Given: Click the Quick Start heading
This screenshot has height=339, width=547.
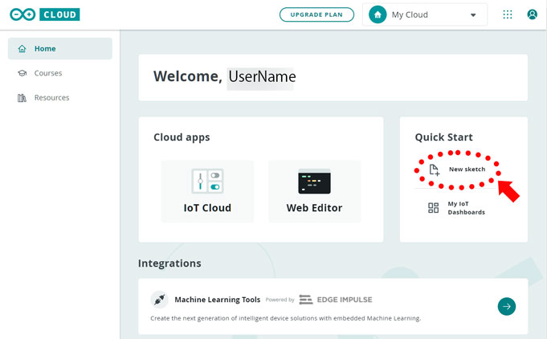Looking at the screenshot, I should (443, 137).
